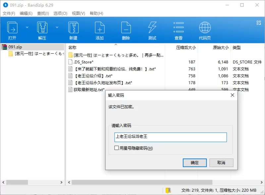Click the password input field

(x=171, y=137)
